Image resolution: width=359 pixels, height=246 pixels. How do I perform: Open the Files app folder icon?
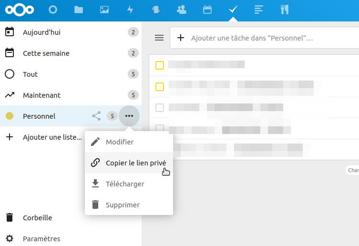79,10
